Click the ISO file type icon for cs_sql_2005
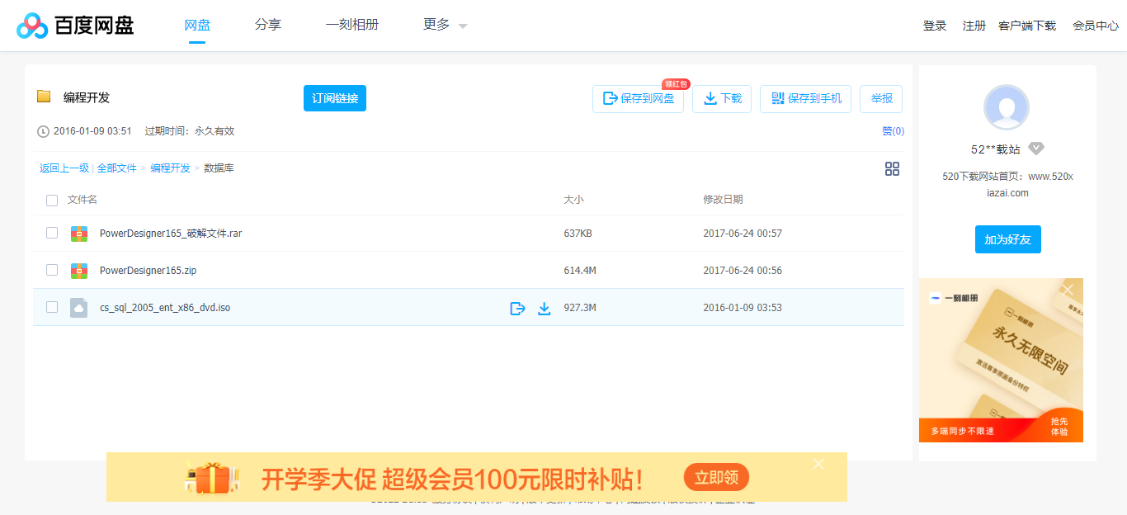Image resolution: width=1127 pixels, height=515 pixels. coord(80,307)
